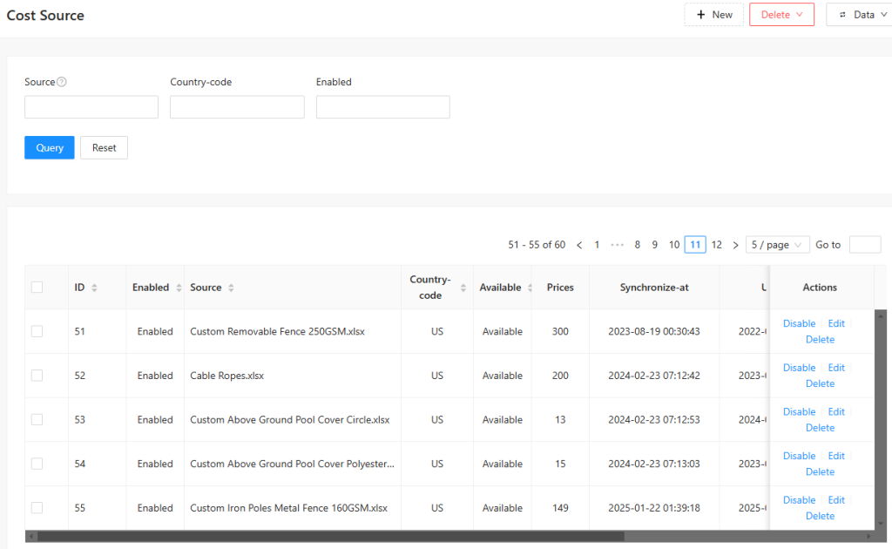Delete the Pool Cover Circle.xlsx row

pyautogui.click(x=820, y=428)
